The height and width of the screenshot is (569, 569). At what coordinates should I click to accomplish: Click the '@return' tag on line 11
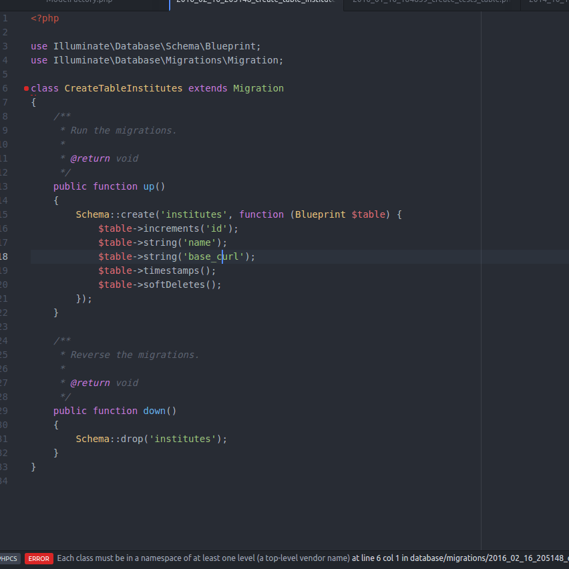point(90,158)
